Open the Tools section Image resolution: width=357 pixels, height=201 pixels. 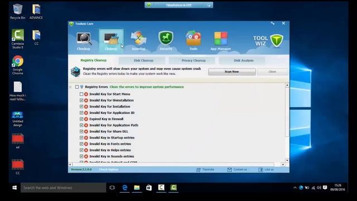click(194, 41)
